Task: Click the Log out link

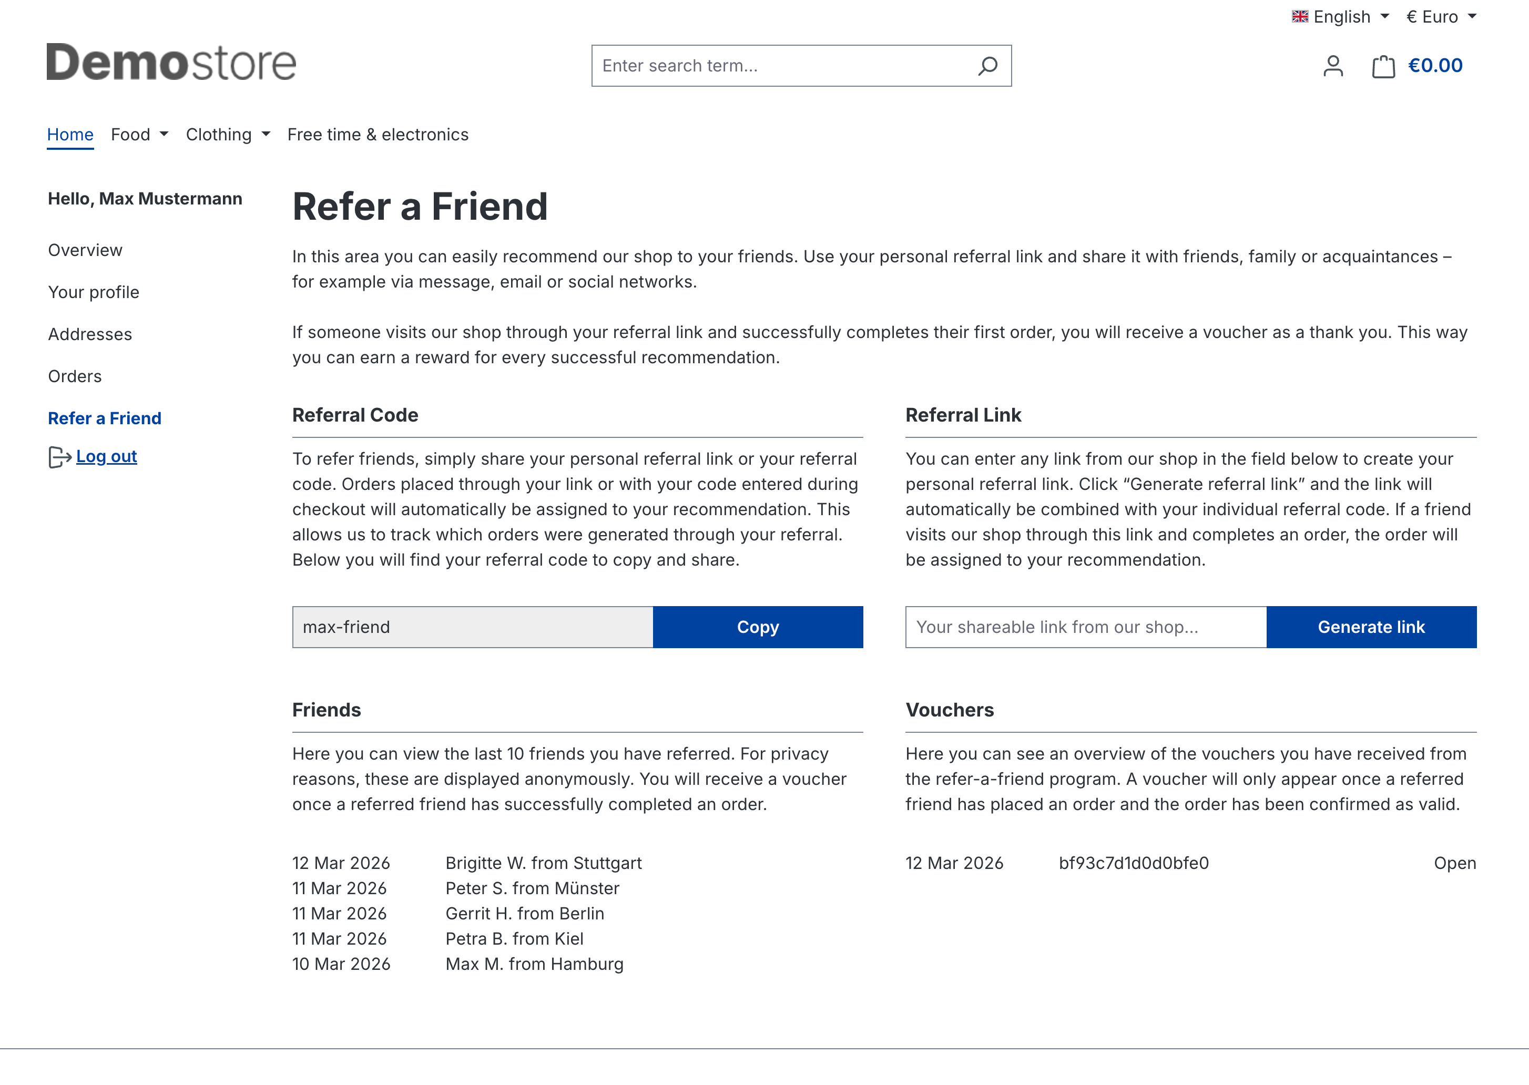Action: 106,456
